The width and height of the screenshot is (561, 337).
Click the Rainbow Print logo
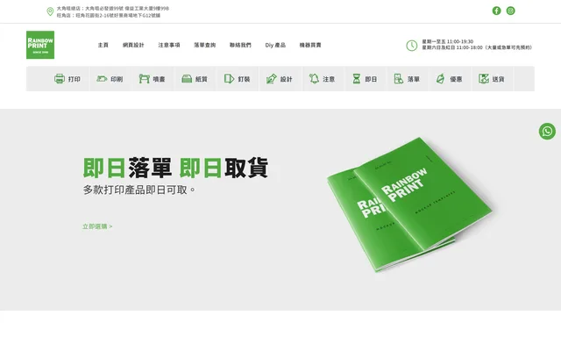(40, 45)
